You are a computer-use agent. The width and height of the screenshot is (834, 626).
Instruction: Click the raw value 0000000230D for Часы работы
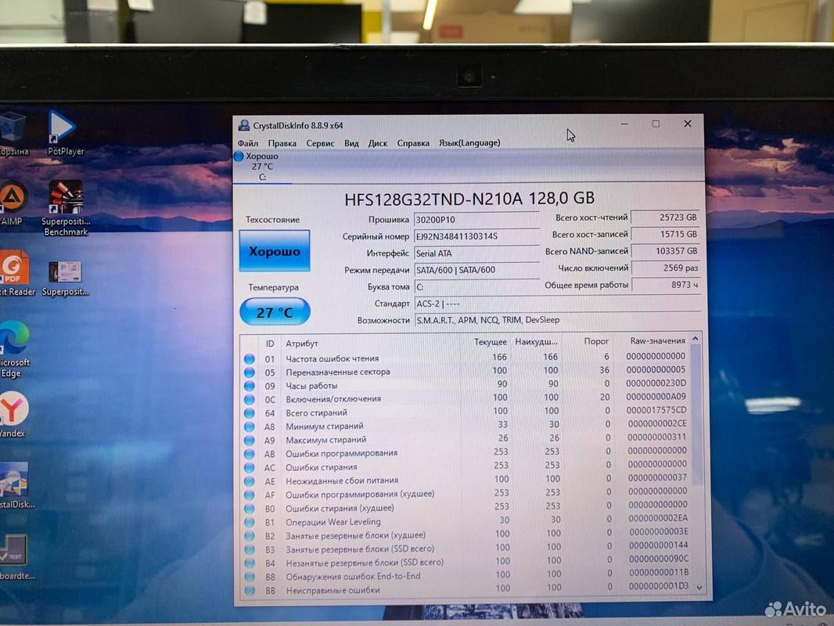click(656, 383)
